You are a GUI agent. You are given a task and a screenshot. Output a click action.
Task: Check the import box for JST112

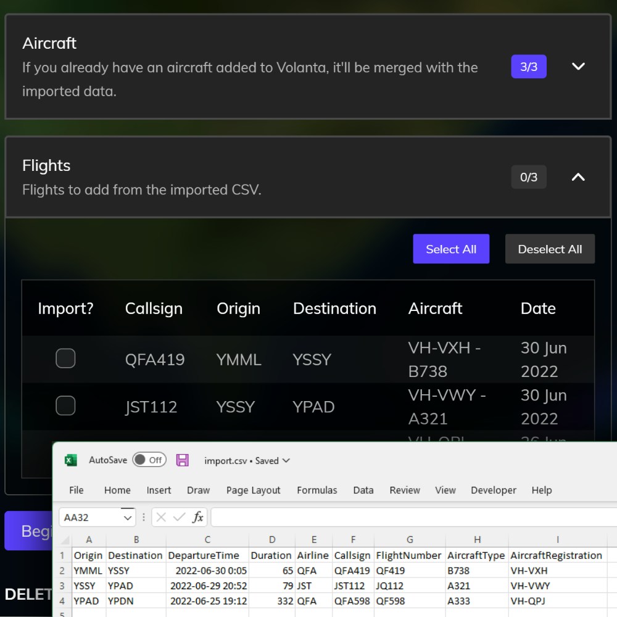[65, 406]
